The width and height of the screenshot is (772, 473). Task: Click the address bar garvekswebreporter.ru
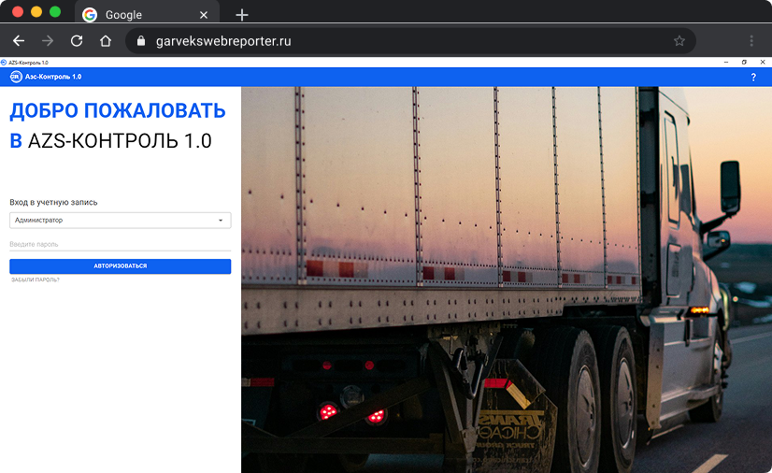410,41
